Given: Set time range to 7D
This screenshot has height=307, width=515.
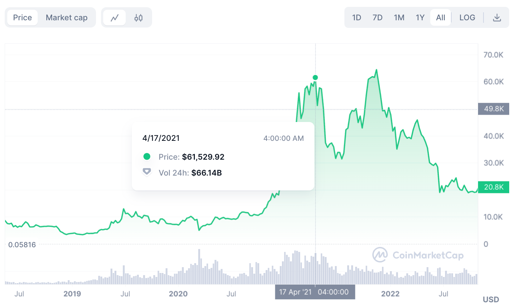Looking at the screenshot, I should (x=377, y=18).
